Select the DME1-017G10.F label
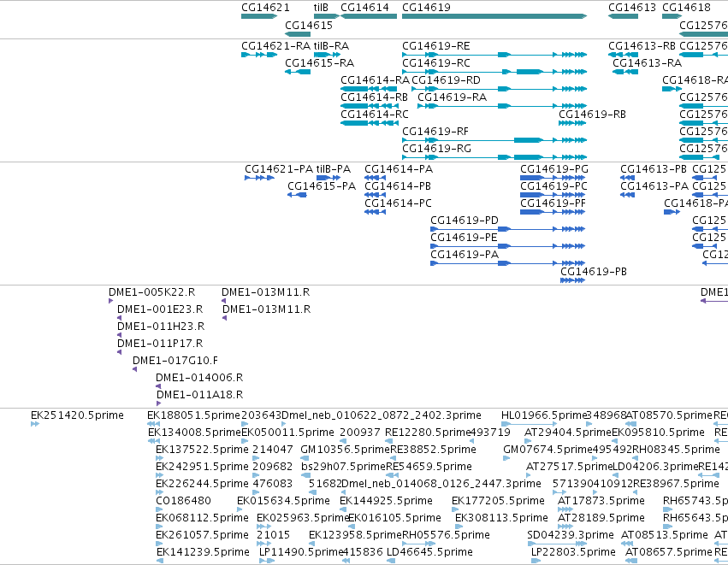The image size is (728, 565). coord(175,361)
